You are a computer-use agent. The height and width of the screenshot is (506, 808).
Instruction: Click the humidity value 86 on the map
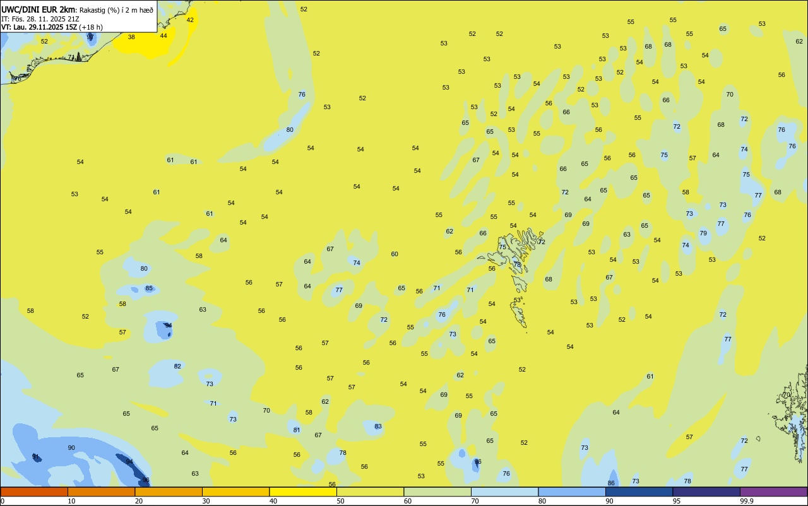[x=611, y=483]
